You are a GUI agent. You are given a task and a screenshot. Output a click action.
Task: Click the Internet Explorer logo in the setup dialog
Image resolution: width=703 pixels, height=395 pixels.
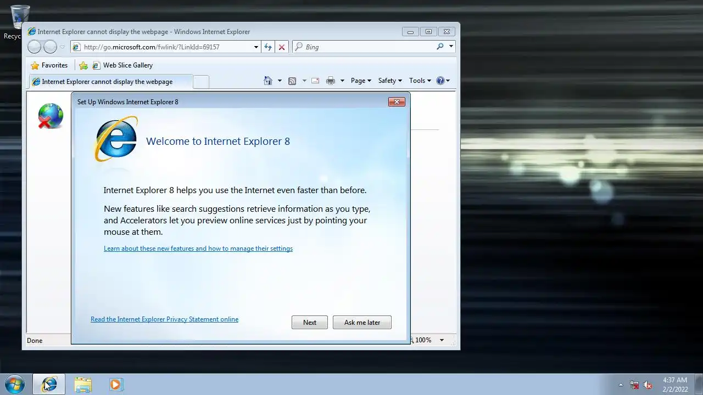point(116,139)
